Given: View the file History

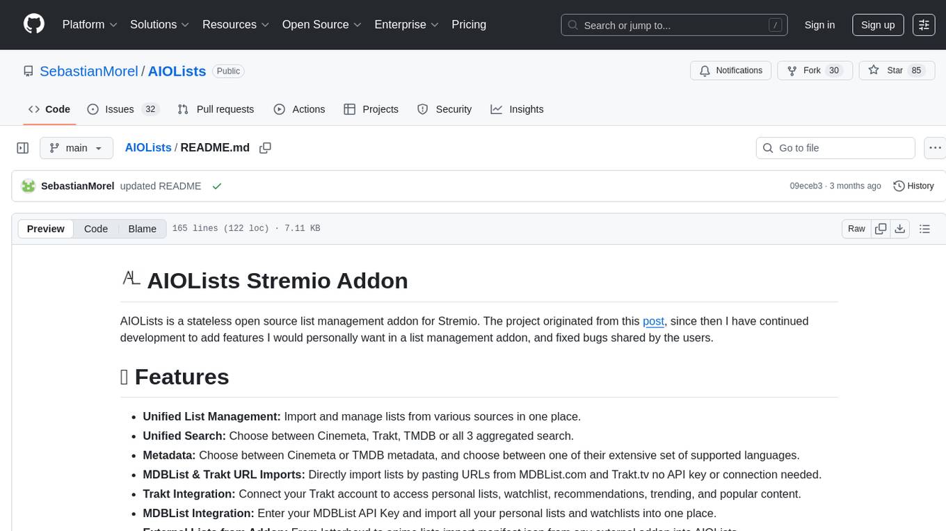Looking at the screenshot, I should click(x=913, y=186).
